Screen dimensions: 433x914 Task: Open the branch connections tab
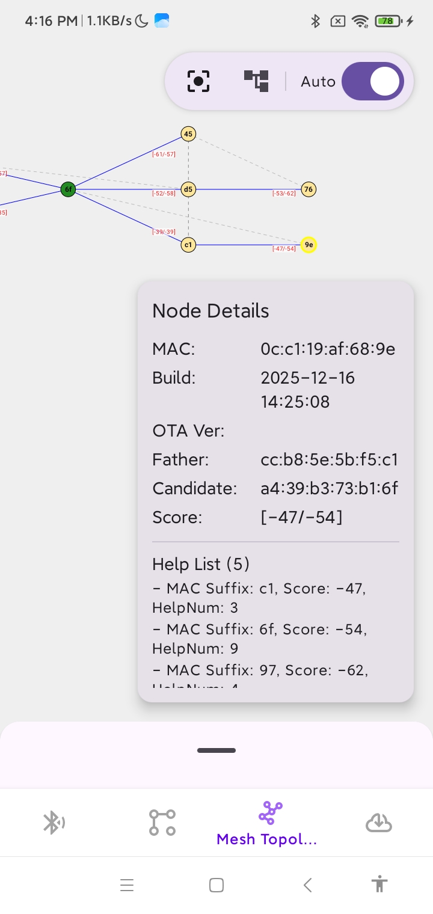[162, 823]
